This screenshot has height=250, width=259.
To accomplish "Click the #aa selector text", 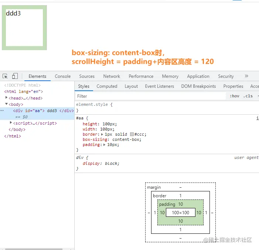I will (79, 118).
